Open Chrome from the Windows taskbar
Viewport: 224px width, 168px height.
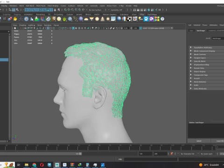pos(34,165)
